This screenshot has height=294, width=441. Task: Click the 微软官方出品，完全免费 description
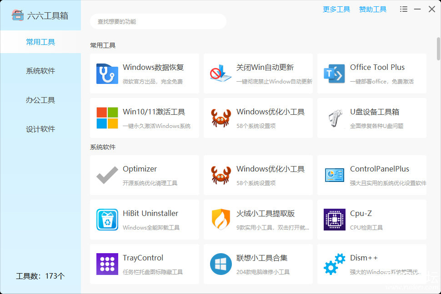(153, 82)
